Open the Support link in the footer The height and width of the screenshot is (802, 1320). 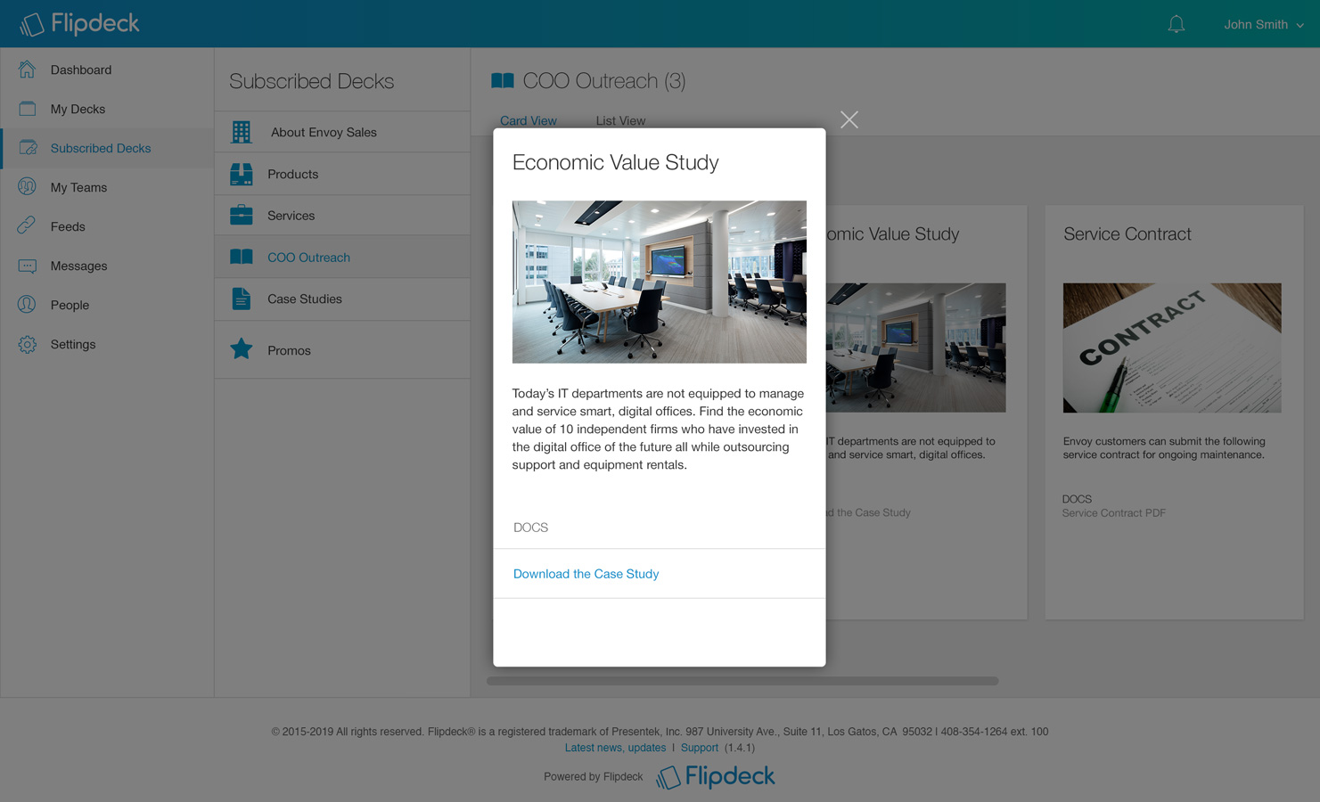click(700, 748)
